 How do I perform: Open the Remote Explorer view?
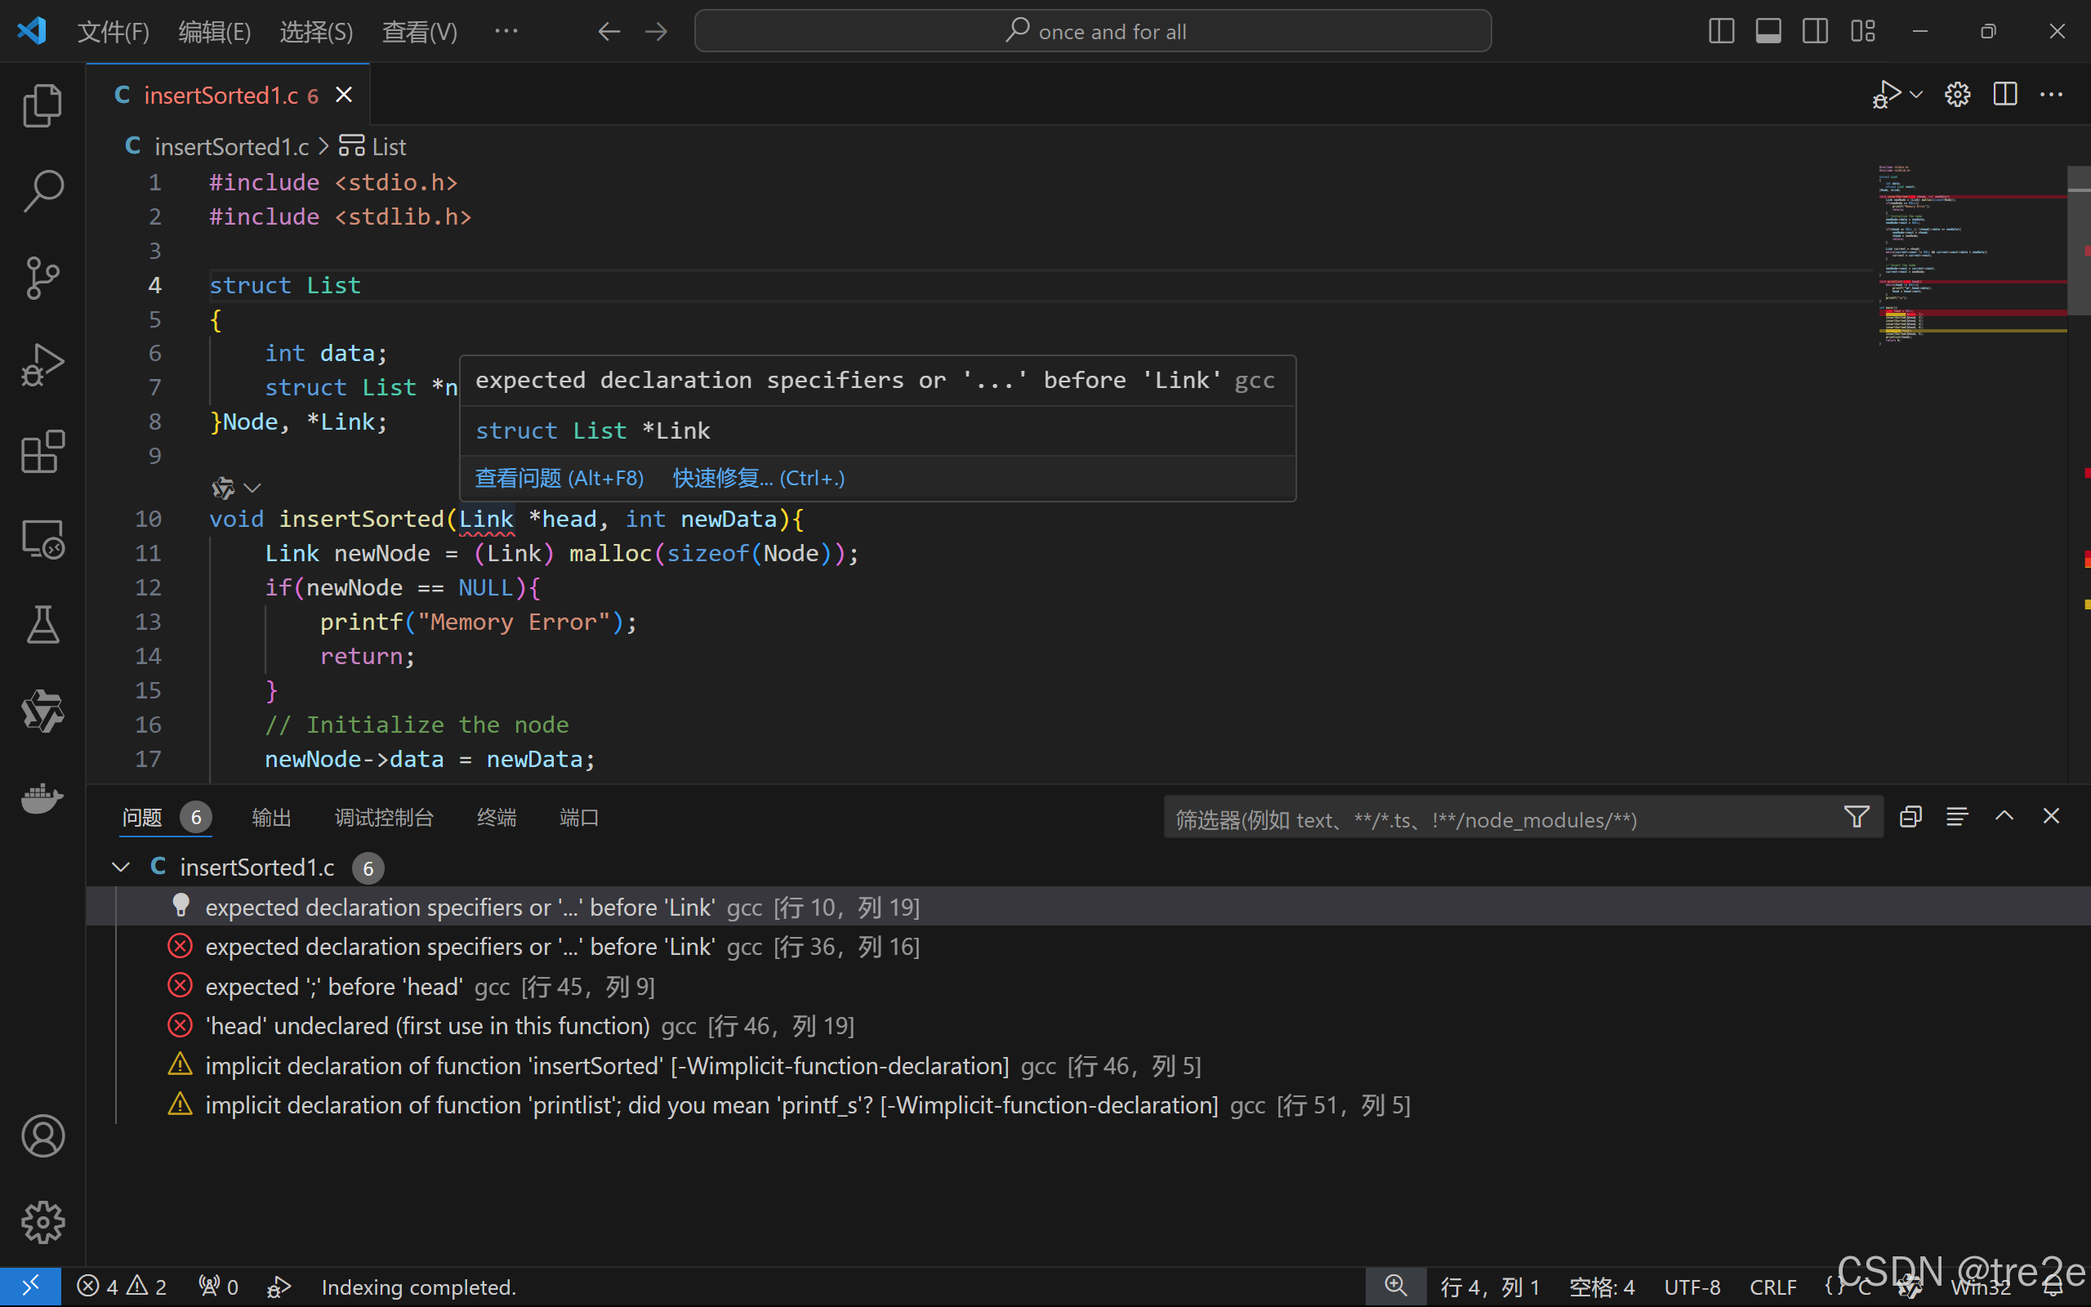[x=42, y=539]
